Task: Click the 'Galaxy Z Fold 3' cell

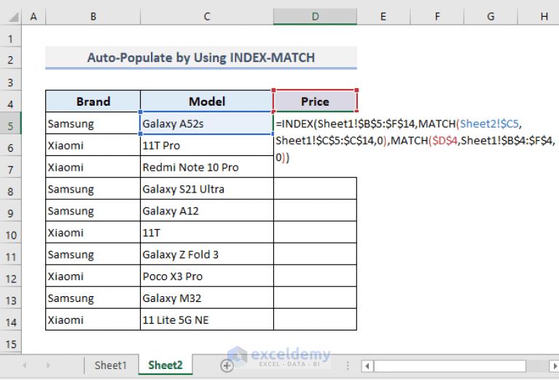Action: (207, 254)
